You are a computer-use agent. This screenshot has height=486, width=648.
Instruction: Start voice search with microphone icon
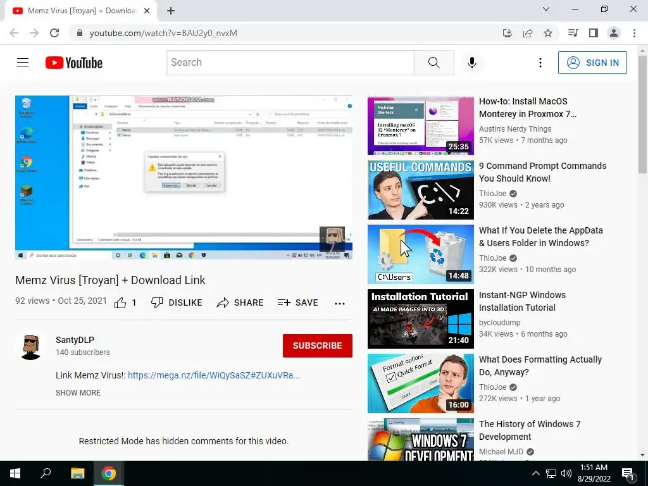pos(472,63)
